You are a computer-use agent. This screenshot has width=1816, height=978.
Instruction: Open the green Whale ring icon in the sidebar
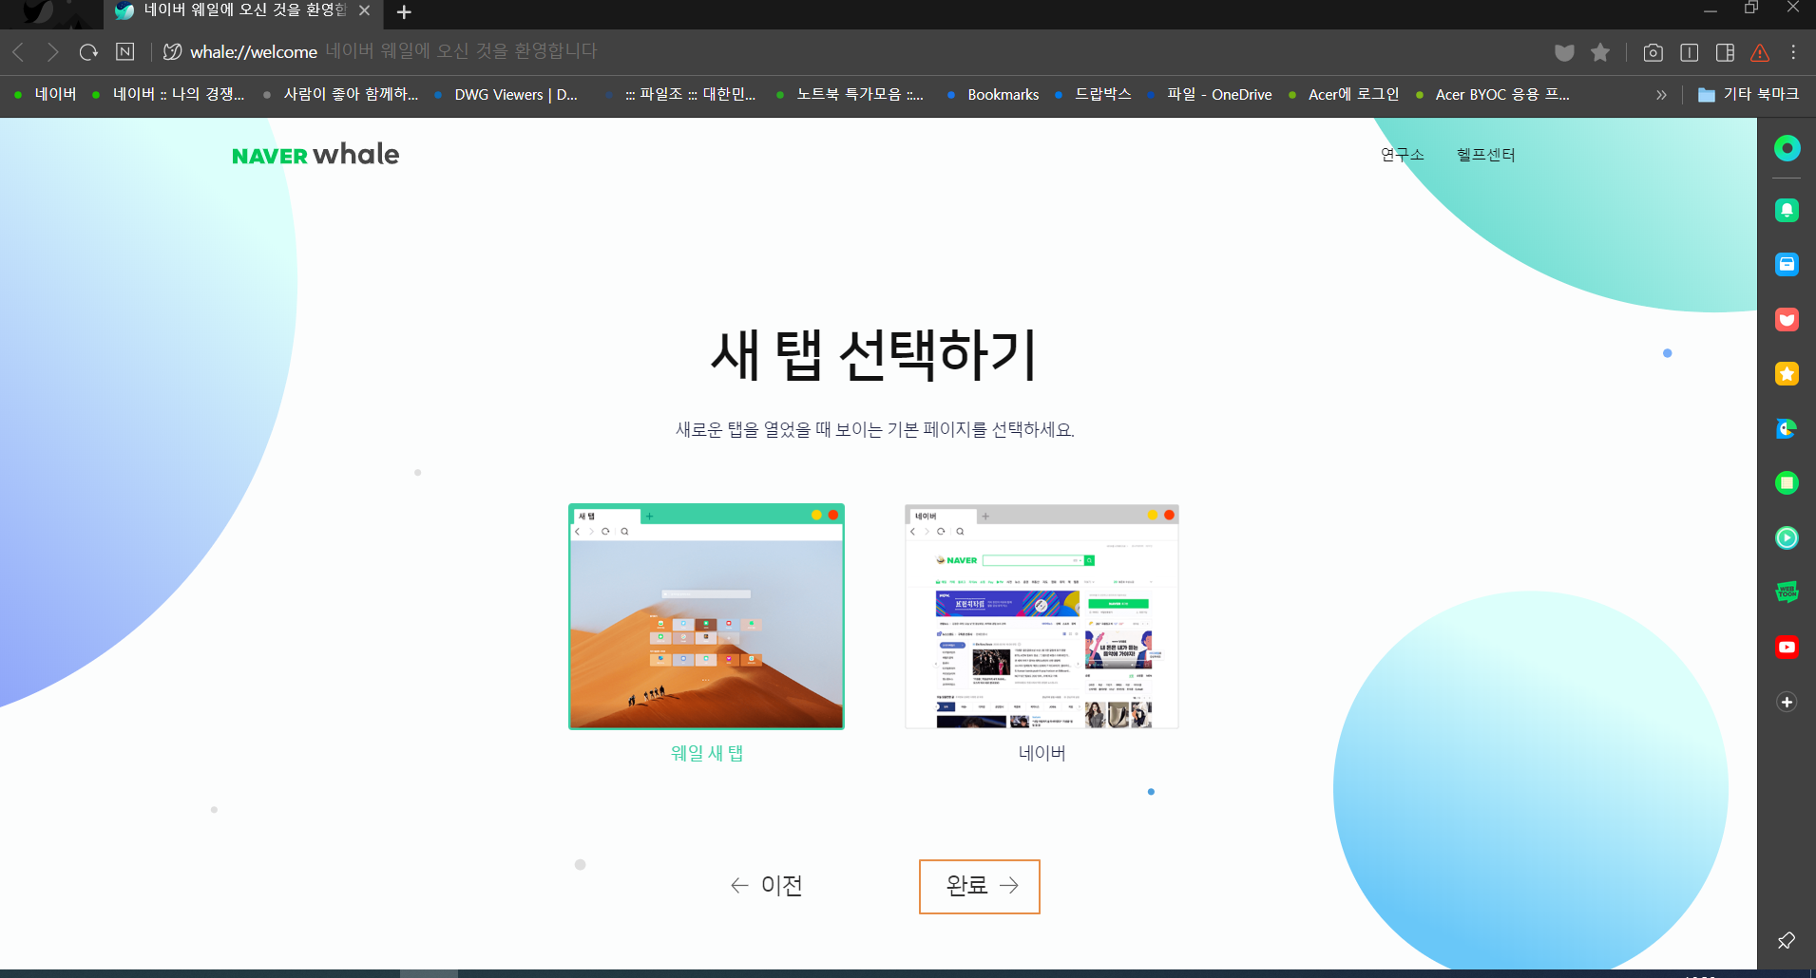click(1787, 148)
